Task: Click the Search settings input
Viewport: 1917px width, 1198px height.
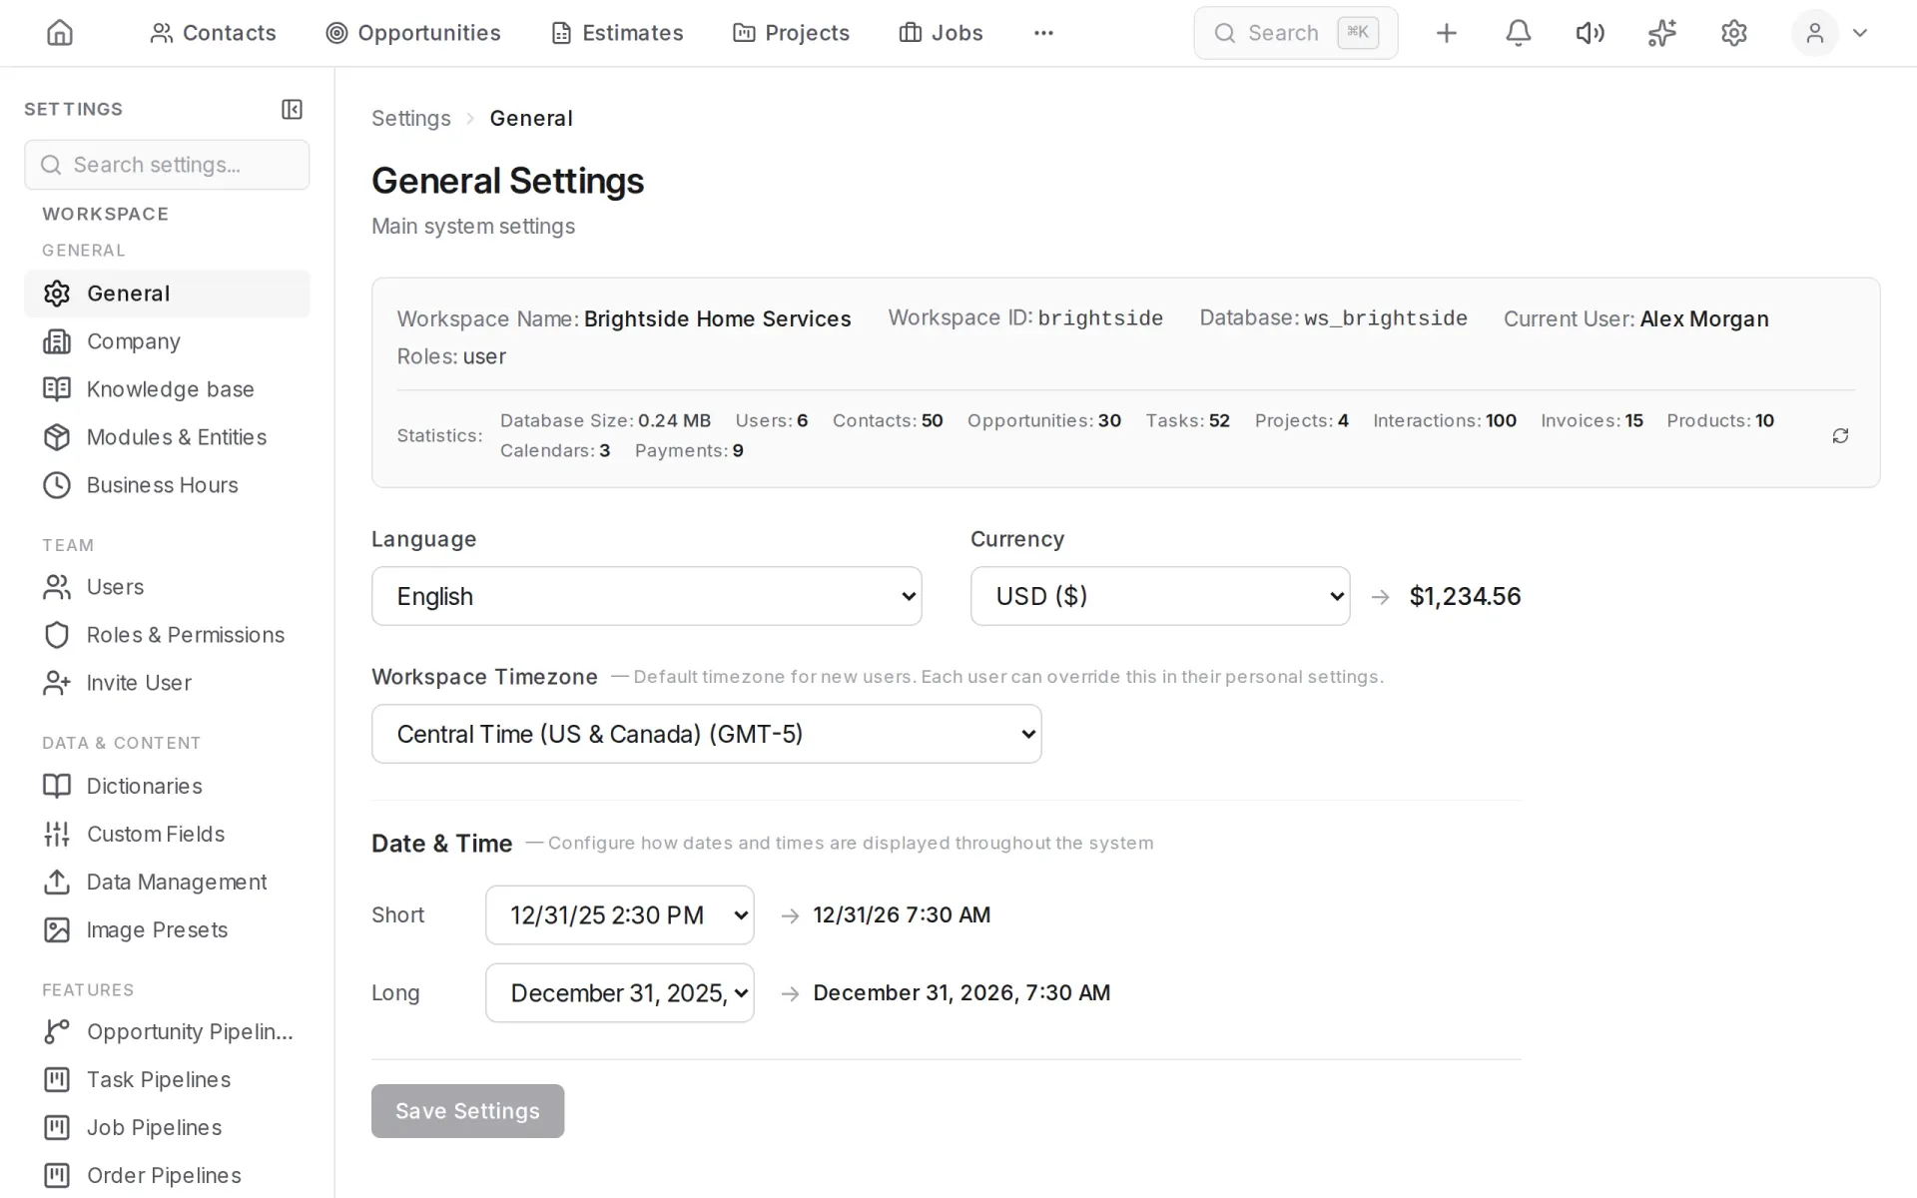Action: 167,165
